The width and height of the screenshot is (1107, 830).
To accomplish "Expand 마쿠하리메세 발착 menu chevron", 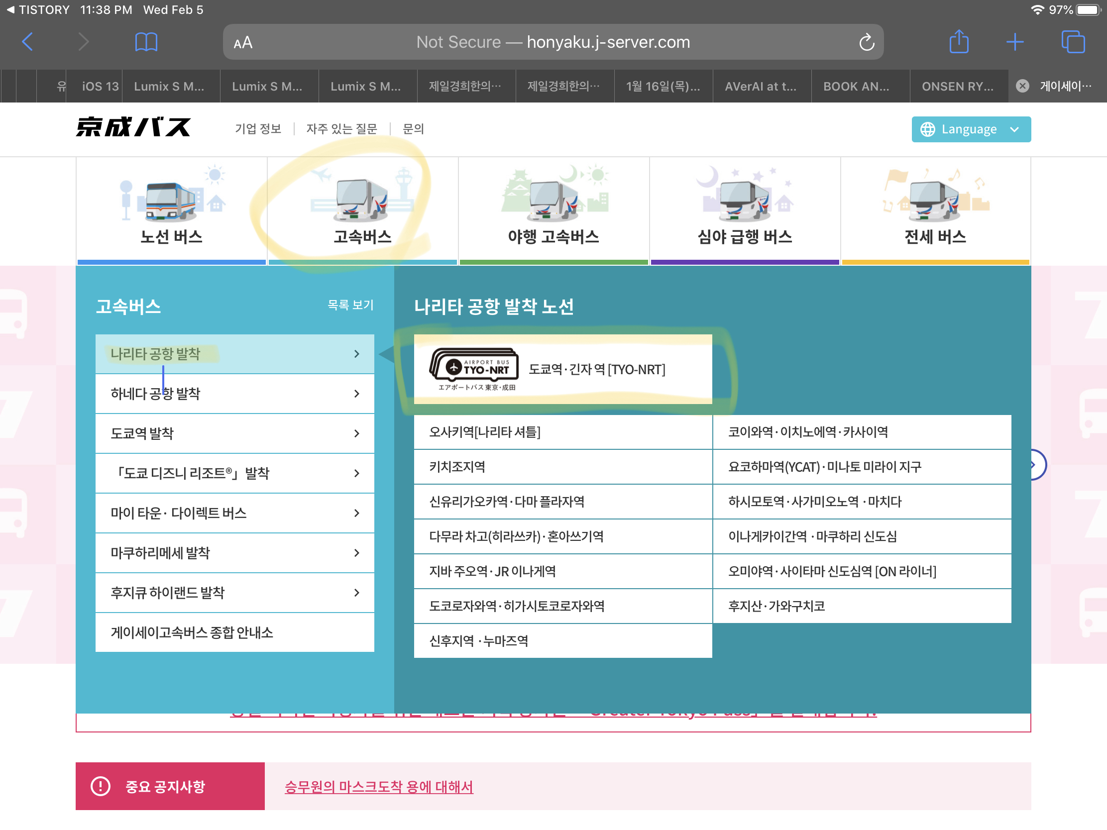I will (x=356, y=553).
